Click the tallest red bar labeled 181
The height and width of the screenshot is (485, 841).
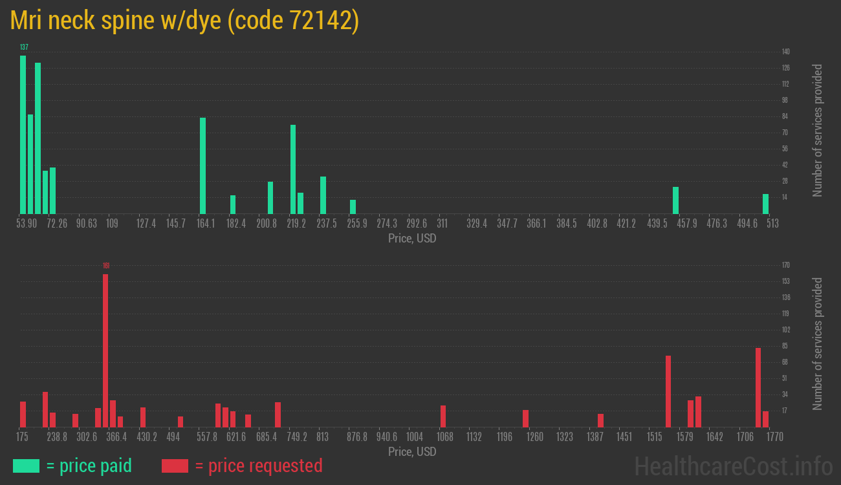pyautogui.click(x=105, y=350)
